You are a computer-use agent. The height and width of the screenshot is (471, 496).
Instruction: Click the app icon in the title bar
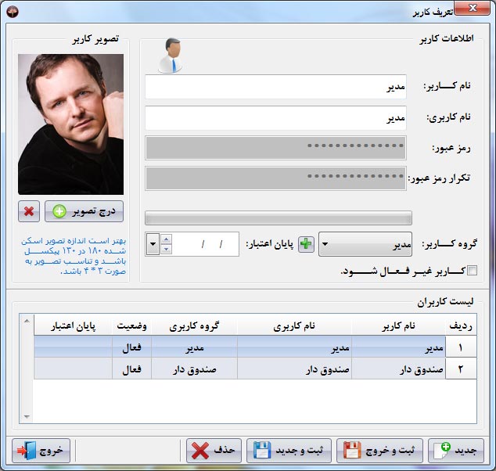point(13,12)
